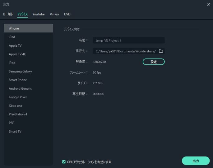213x168 pixels.
Task: Select Google Pixel device option
Action: (18, 97)
